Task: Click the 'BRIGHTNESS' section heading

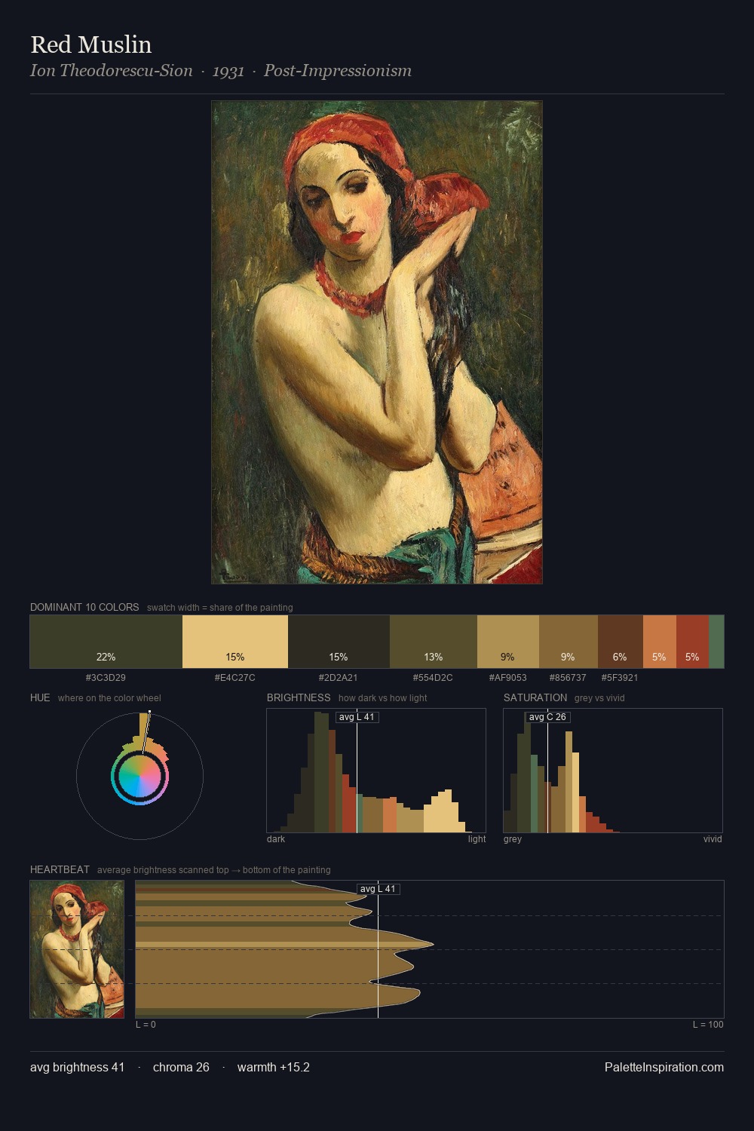Action: [x=299, y=697]
